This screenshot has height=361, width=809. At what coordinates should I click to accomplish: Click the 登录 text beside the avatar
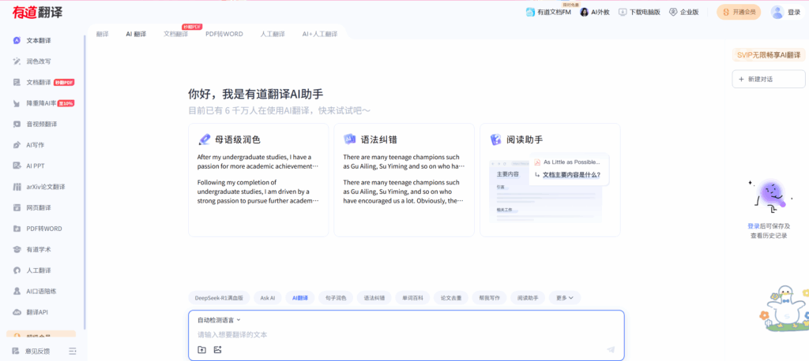point(794,13)
